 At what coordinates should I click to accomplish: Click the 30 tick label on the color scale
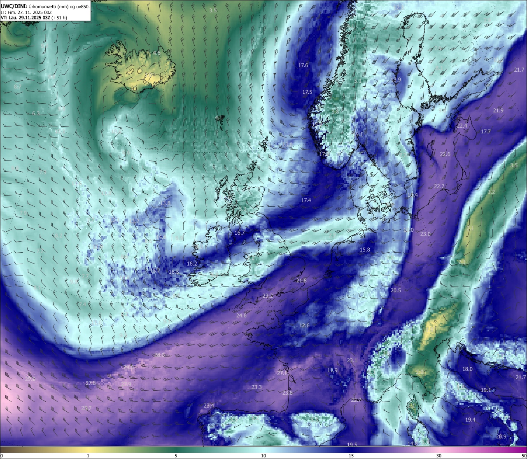click(x=439, y=456)
